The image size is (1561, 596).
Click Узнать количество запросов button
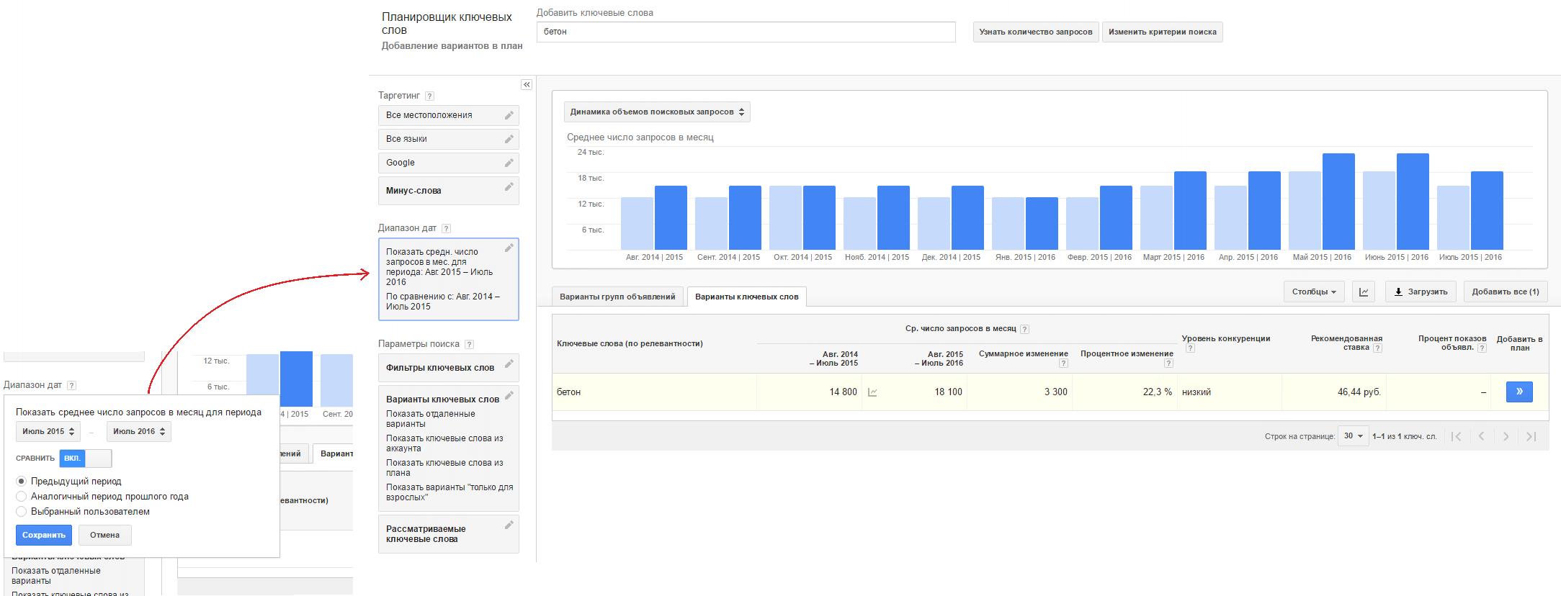1036,32
